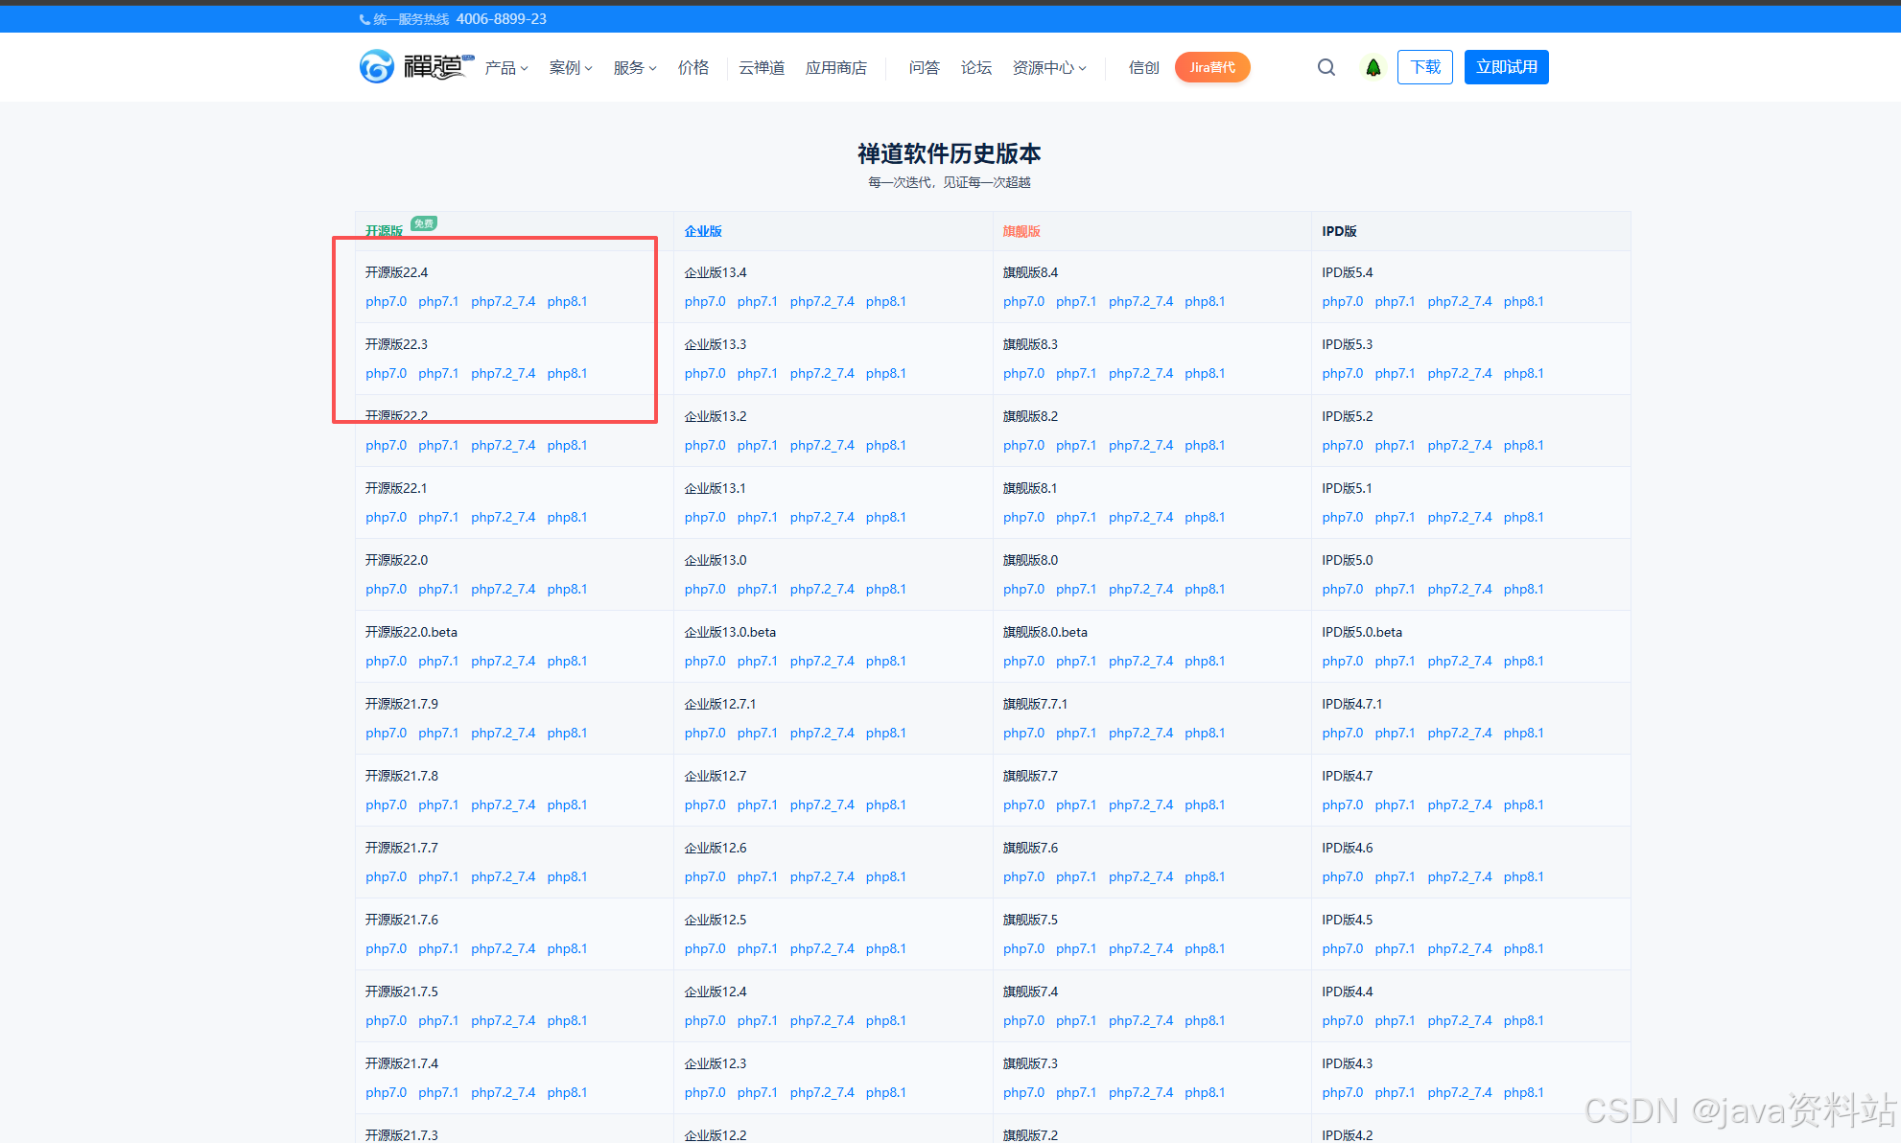Open the 应用商店 menu item

pyautogui.click(x=836, y=67)
